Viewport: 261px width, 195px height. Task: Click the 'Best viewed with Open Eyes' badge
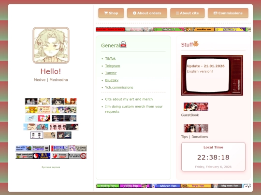point(24,156)
